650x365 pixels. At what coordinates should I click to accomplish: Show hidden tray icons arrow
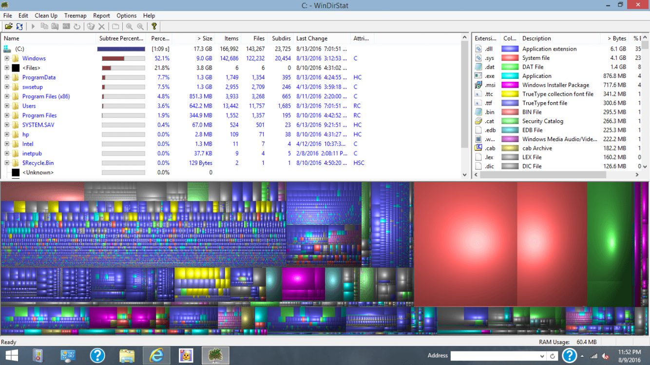[582, 356]
